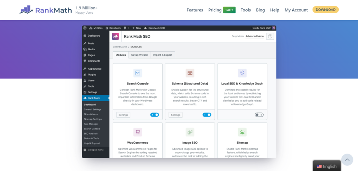The image size is (358, 171).
Task: Open the English language selector
Action: click(x=327, y=166)
